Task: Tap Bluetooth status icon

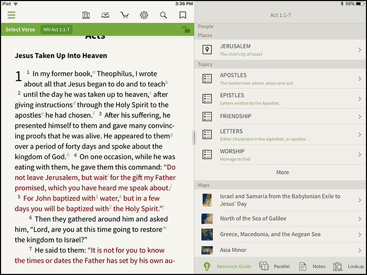Action: coord(342,4)
